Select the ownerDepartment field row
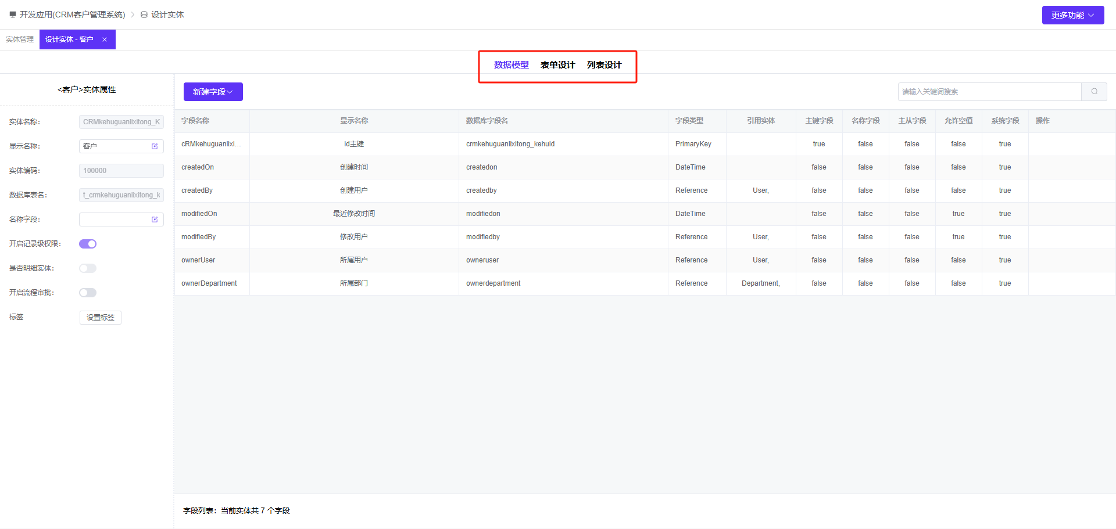 pyautogui.click(x=209, y=283)
